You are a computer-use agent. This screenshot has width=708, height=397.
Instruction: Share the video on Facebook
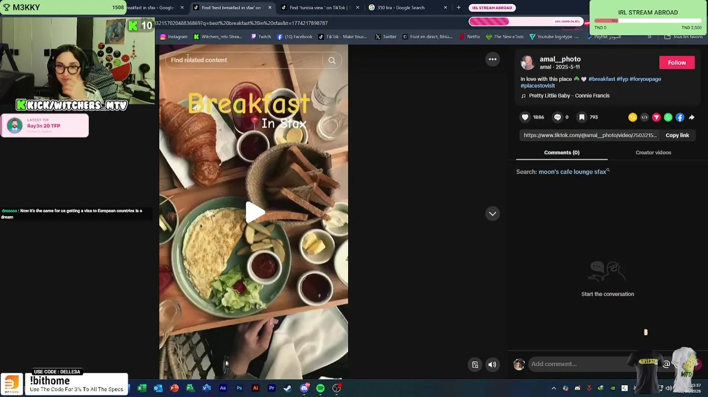680,117
